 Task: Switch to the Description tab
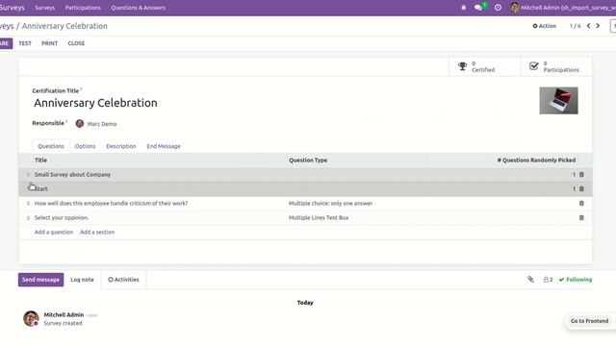pyautogui.click(x=121, y=146)
